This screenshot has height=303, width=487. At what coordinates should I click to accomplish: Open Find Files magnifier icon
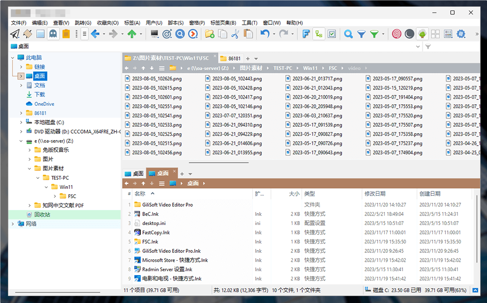[348, 34]
